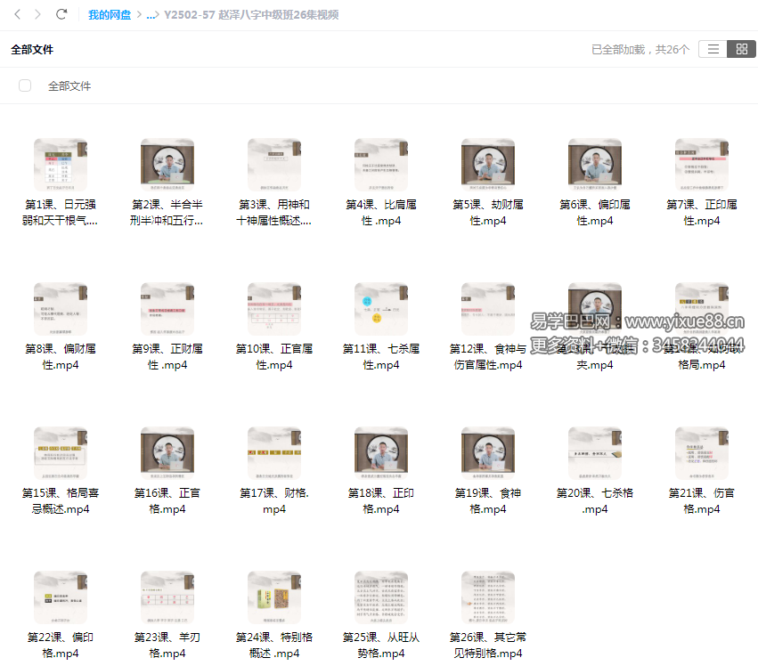This screenshot has height=666, width=758.
Task: Toggle the select all files checkbox
Action: click(25, 85)
